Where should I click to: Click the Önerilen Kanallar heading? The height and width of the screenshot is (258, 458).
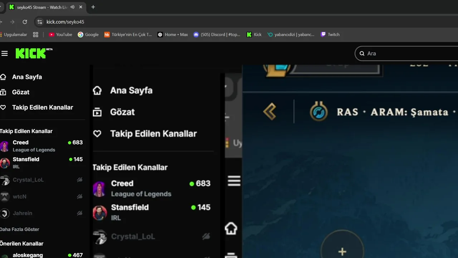pyautogui.click(x=21, y=244)
